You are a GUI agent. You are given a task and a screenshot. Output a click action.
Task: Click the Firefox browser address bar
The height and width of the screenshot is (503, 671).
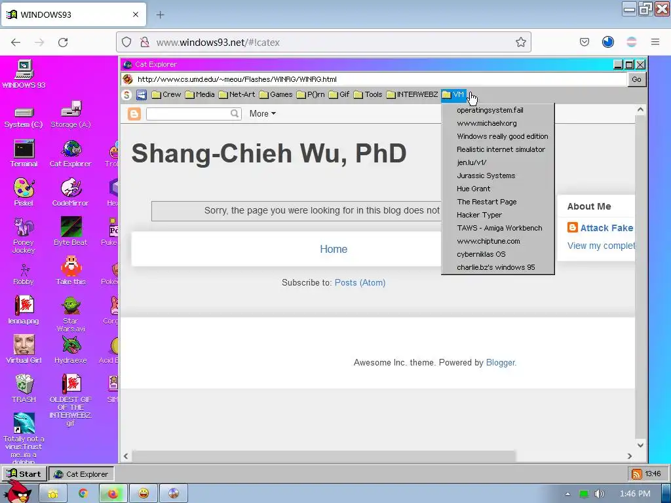click(x=324, y=43)
